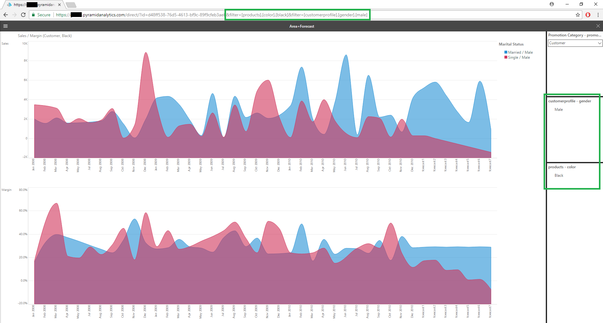The image size is (603, 323).
Task: Reload the page with refresh icon
Action: pyautogui.click(x=23, y=15)
